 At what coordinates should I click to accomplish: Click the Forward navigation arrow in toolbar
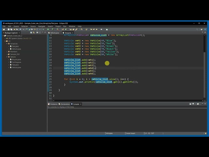(x=102, y=29)
